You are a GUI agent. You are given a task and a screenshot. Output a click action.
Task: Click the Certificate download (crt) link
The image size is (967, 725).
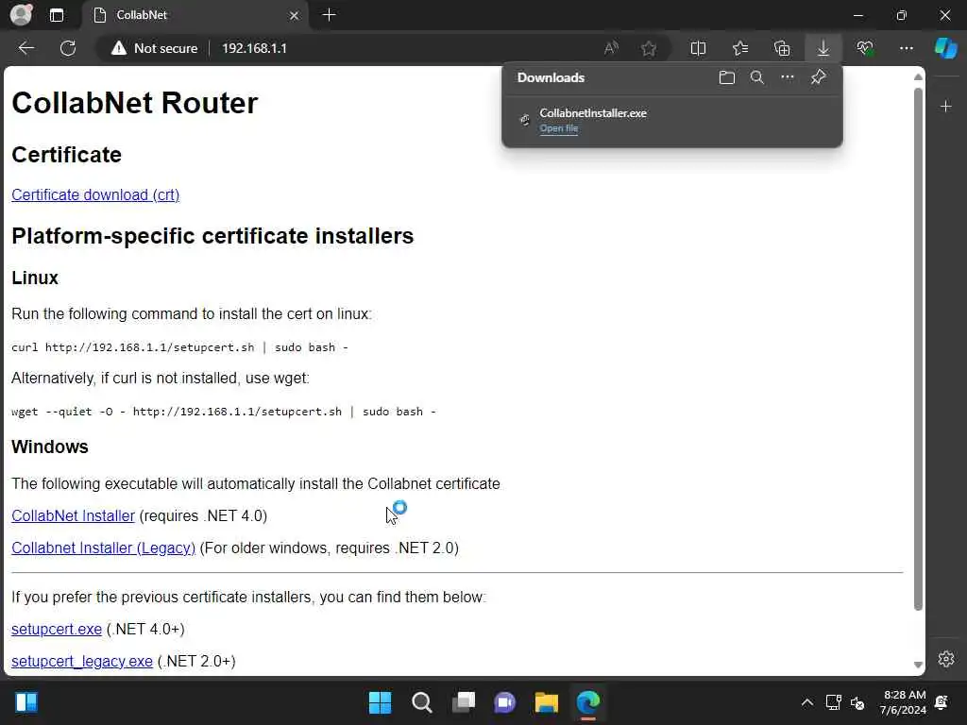click(x=95, y=194)
